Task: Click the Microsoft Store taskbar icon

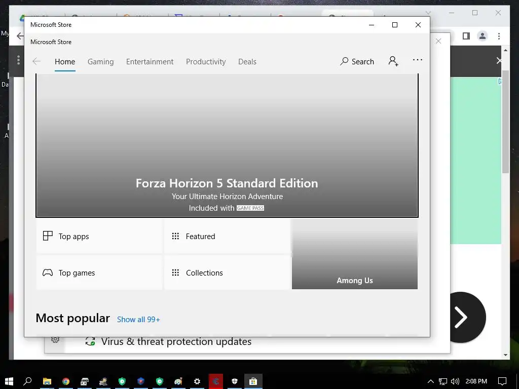Action: pyautogui.click(x=253, y=381)
